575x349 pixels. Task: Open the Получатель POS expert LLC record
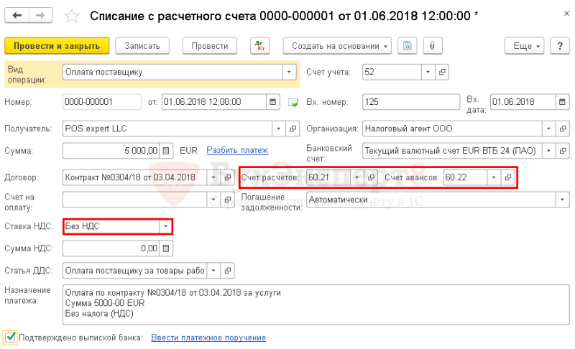(x=293, y=129)
